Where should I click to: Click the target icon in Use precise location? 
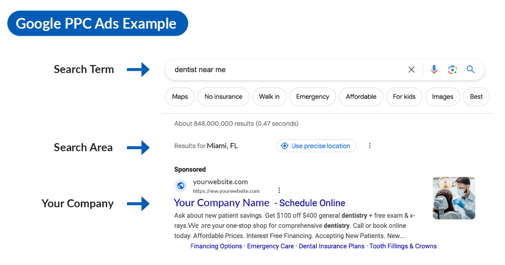[x=285, y=146]
